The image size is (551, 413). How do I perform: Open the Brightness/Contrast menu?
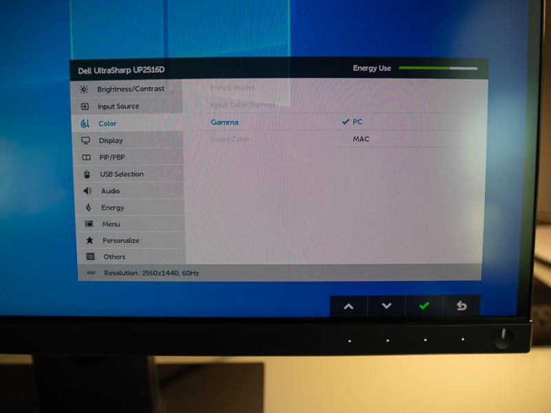[127, 89]
